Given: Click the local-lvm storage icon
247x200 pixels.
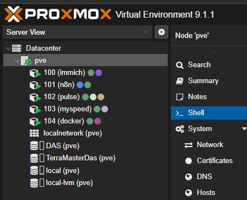Looking at the screenshot, I should click(x=34, y=183).
